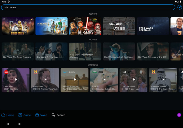Viewport: 183px width, 128px height.
Task: Go to the Home tab
Action: pyautogui.click(x=8, y=115)
